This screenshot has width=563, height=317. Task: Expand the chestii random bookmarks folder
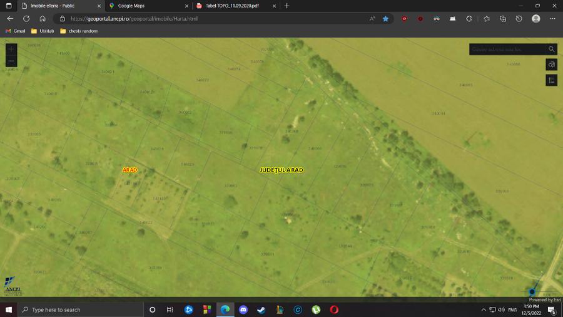coord(79,31)
